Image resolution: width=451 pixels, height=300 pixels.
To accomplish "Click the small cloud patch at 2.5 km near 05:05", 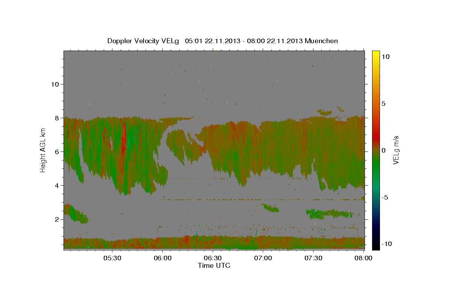I will coord(75,213).
